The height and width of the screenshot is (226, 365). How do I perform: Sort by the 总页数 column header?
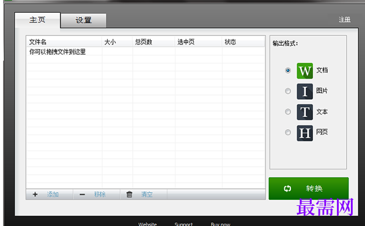[x=153, y=42]
